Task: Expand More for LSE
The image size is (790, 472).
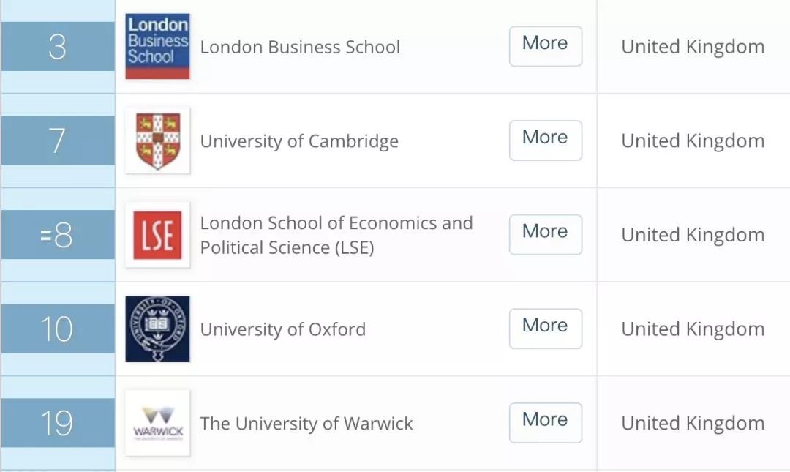Action: (x=545, y=234)
